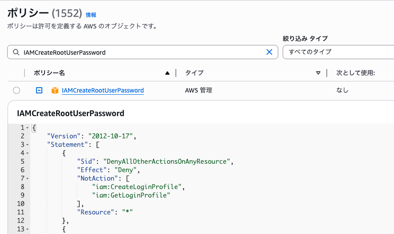394x234 pixels.
Task: Fold the NotAction array at line 7
Action: tap(27, 178)
